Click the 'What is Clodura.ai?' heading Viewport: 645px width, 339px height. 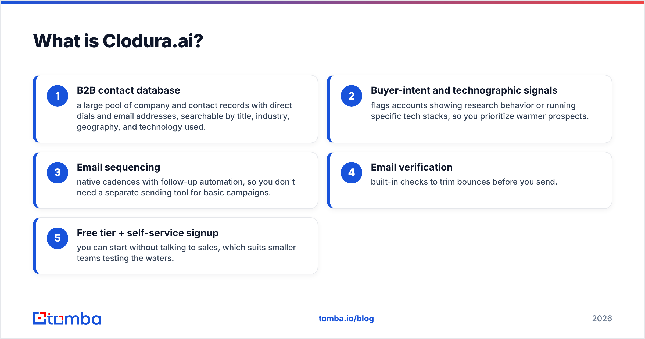point(118,41)
